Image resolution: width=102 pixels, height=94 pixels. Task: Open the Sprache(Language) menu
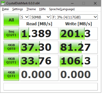pyautogui.click(x=62, y=9)
